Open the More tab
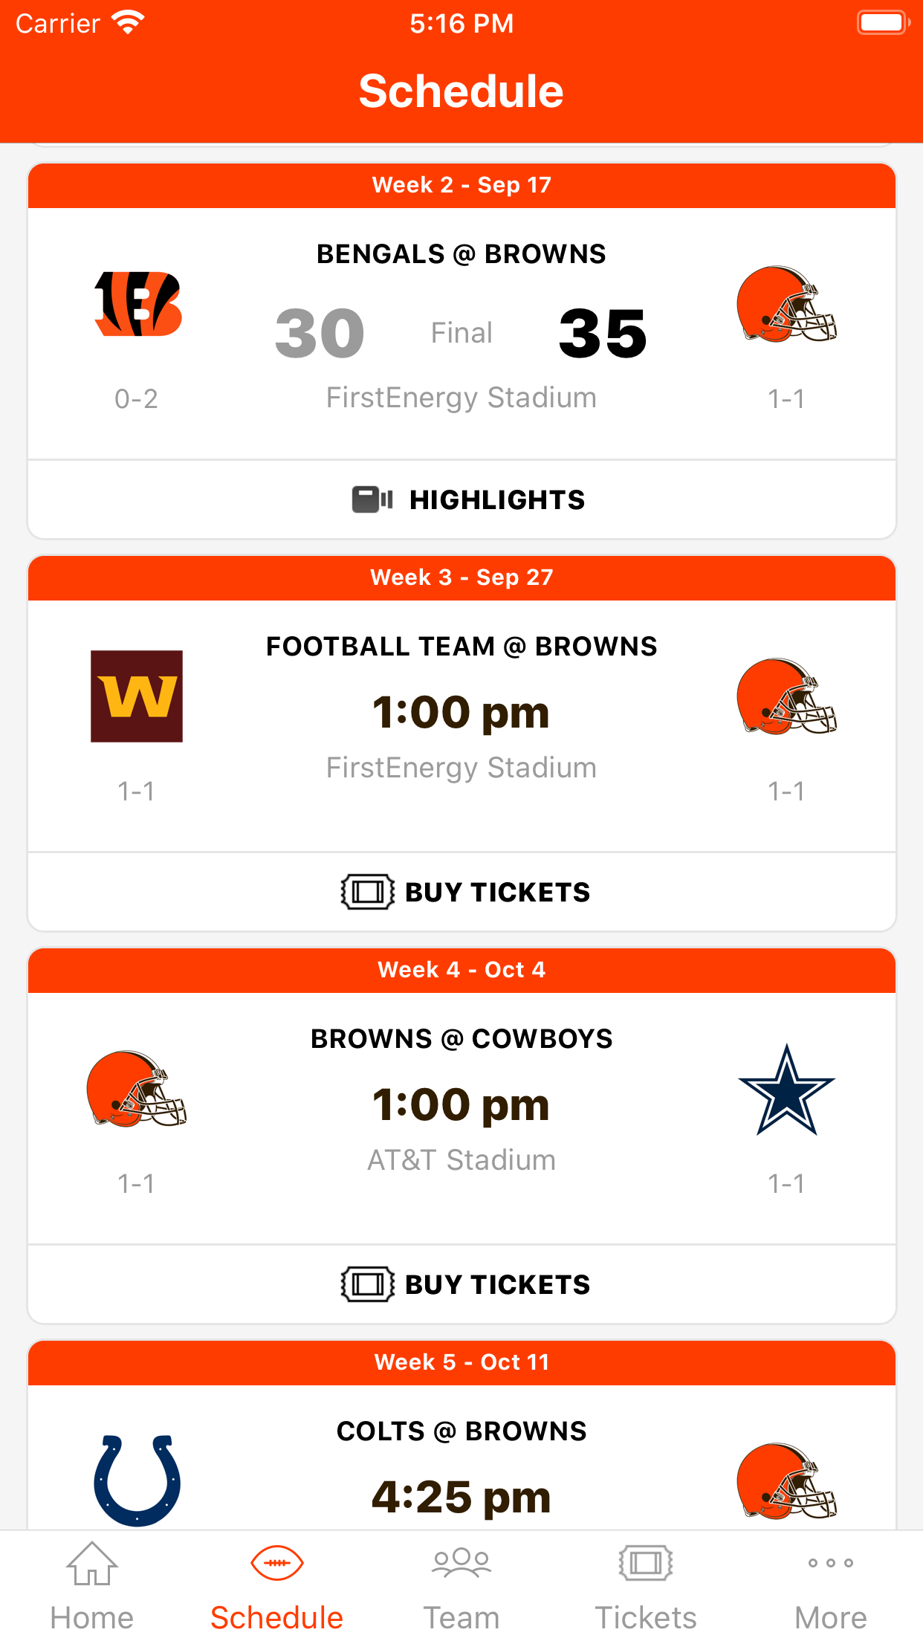This screenshot has height=1641, width=923. [830, 1585]
